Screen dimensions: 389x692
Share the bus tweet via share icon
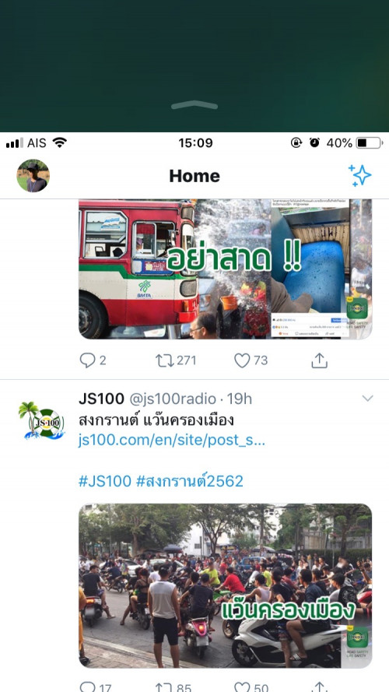(319, 360)
